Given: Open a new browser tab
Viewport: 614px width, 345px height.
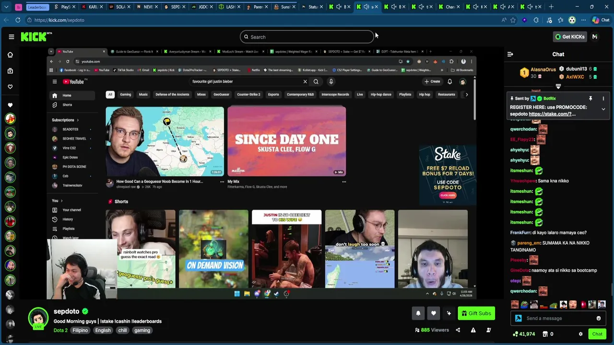Looking at the screenshot, I should pos(551,7).
